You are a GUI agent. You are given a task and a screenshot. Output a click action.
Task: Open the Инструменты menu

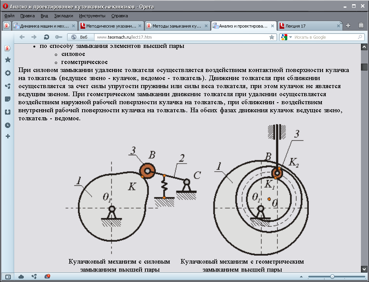[x=92, y=16]
